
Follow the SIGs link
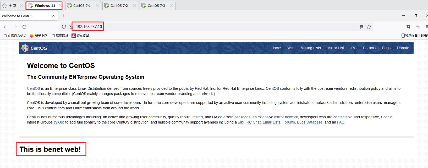[59, 122]
